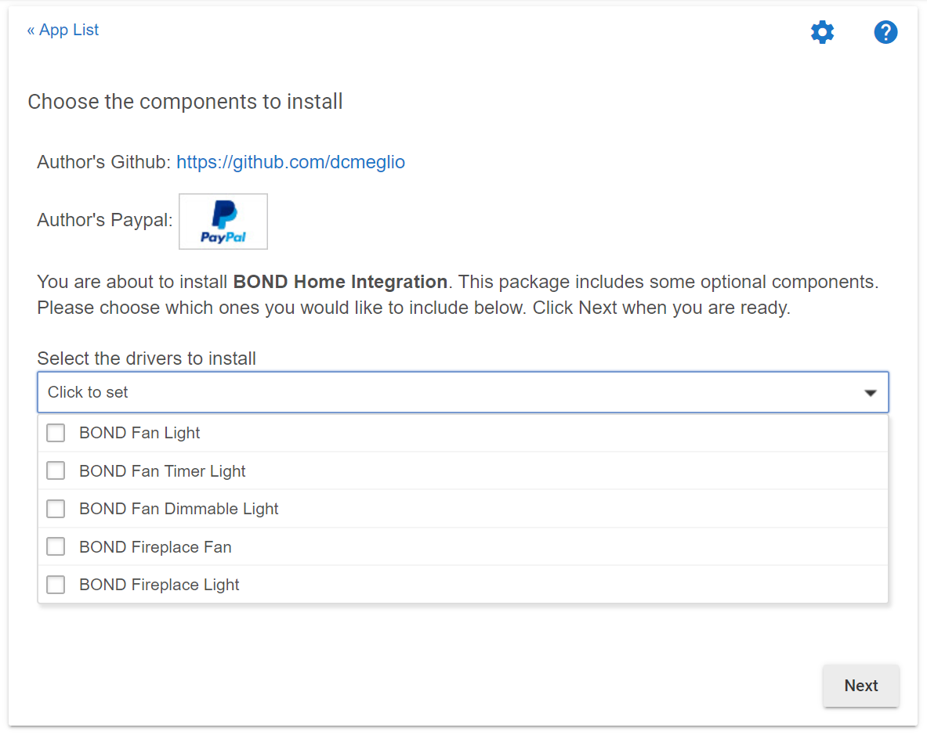The height and width of the screenshot is (735, 927).
Task: Go back to App List
Action: pyautogui.click(x=63, y=30)
